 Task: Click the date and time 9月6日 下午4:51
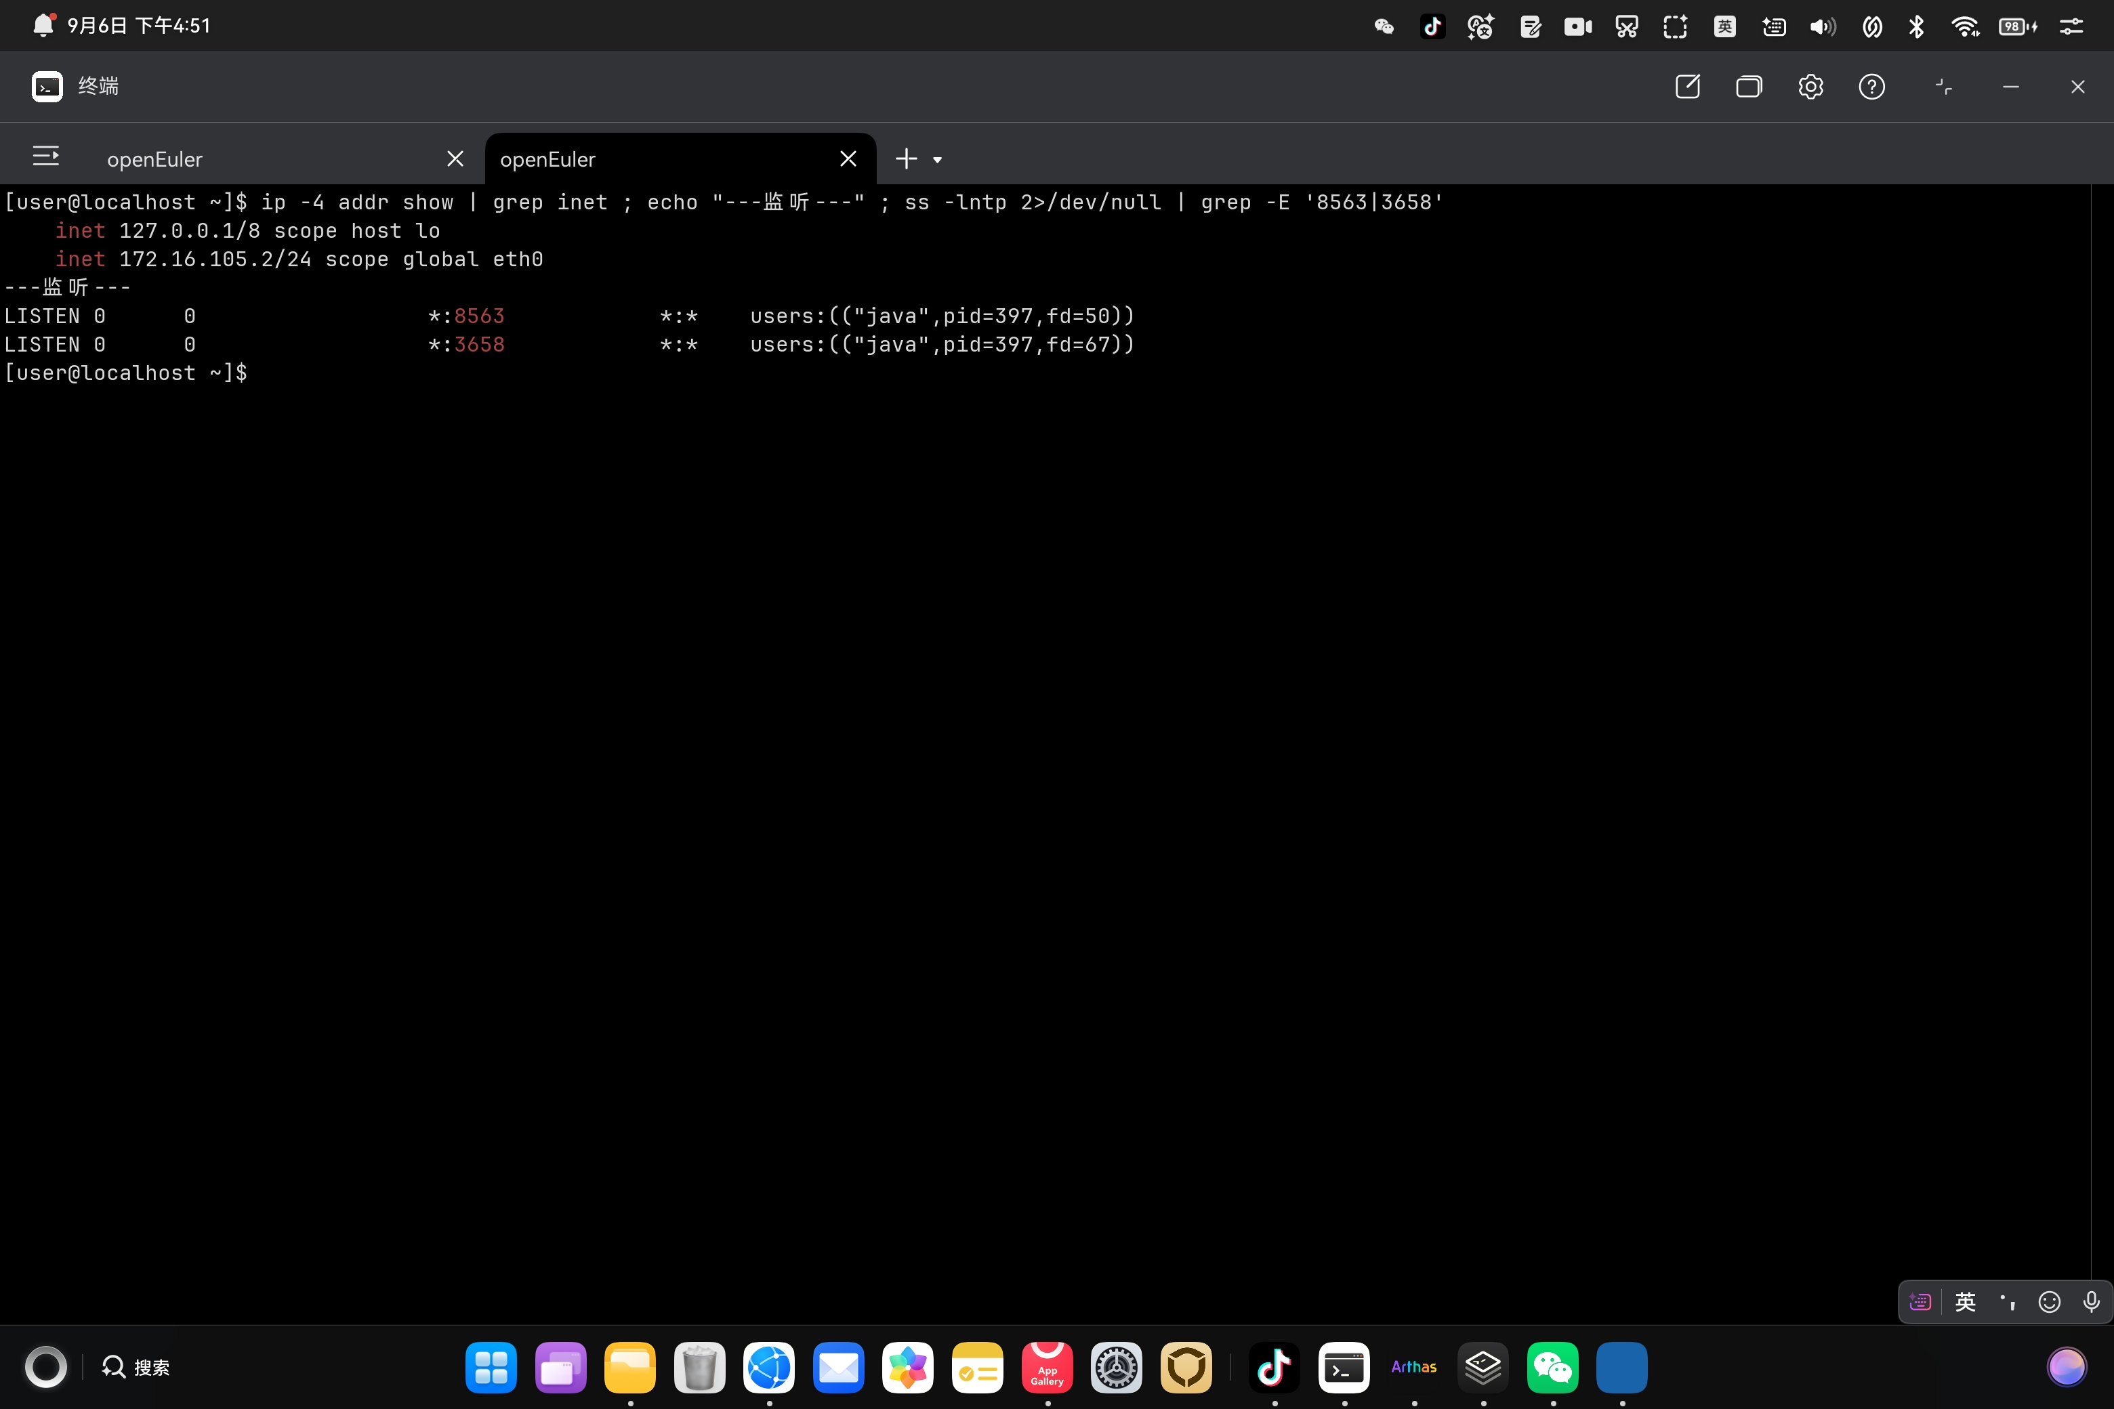(138, 25)
